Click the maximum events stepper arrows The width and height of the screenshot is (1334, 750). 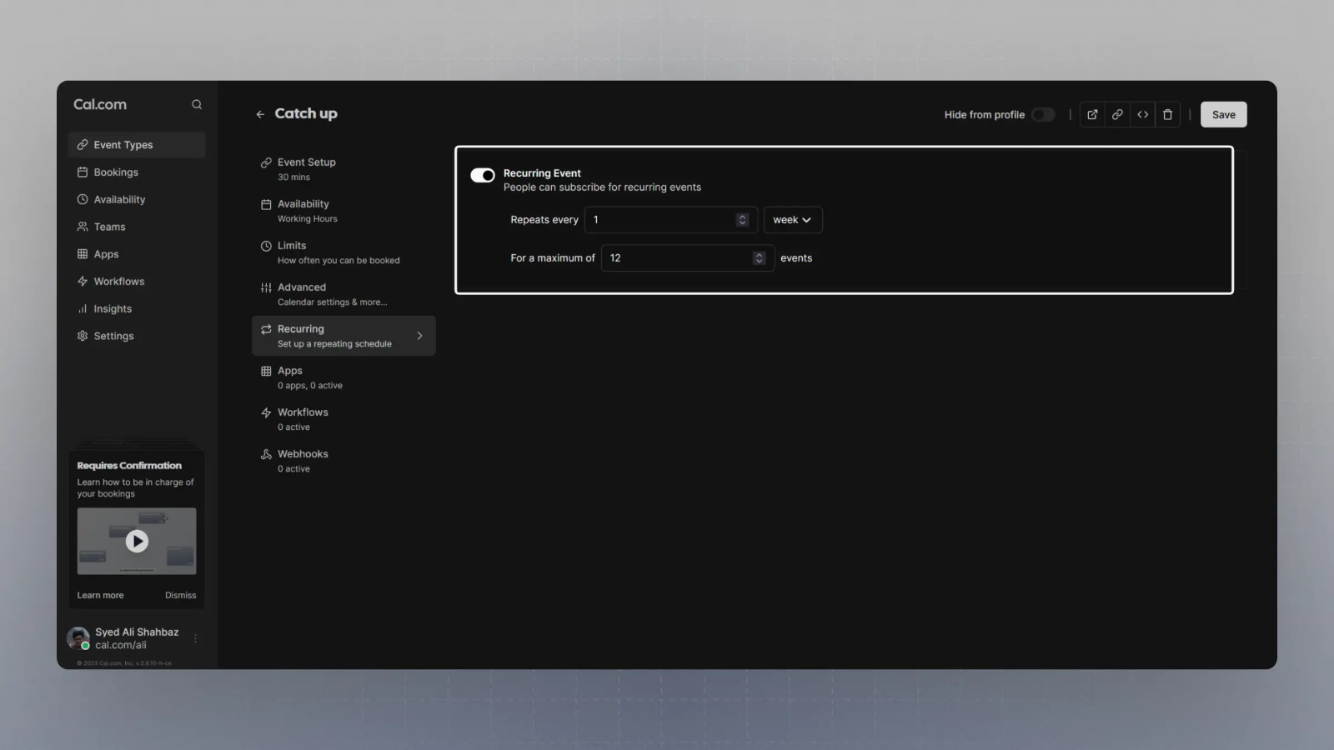pyautogui.click(x=759, y=258)
